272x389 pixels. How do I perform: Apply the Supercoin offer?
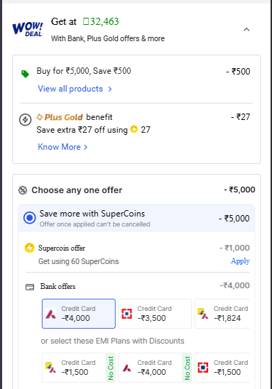pos(240,261)
